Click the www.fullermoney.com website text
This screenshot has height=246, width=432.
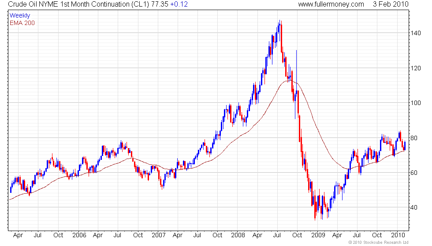coord(331,4)
